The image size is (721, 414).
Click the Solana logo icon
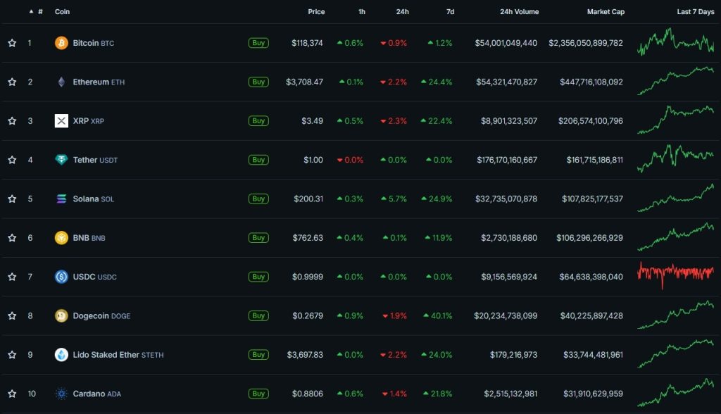click(x=61, y=199)
